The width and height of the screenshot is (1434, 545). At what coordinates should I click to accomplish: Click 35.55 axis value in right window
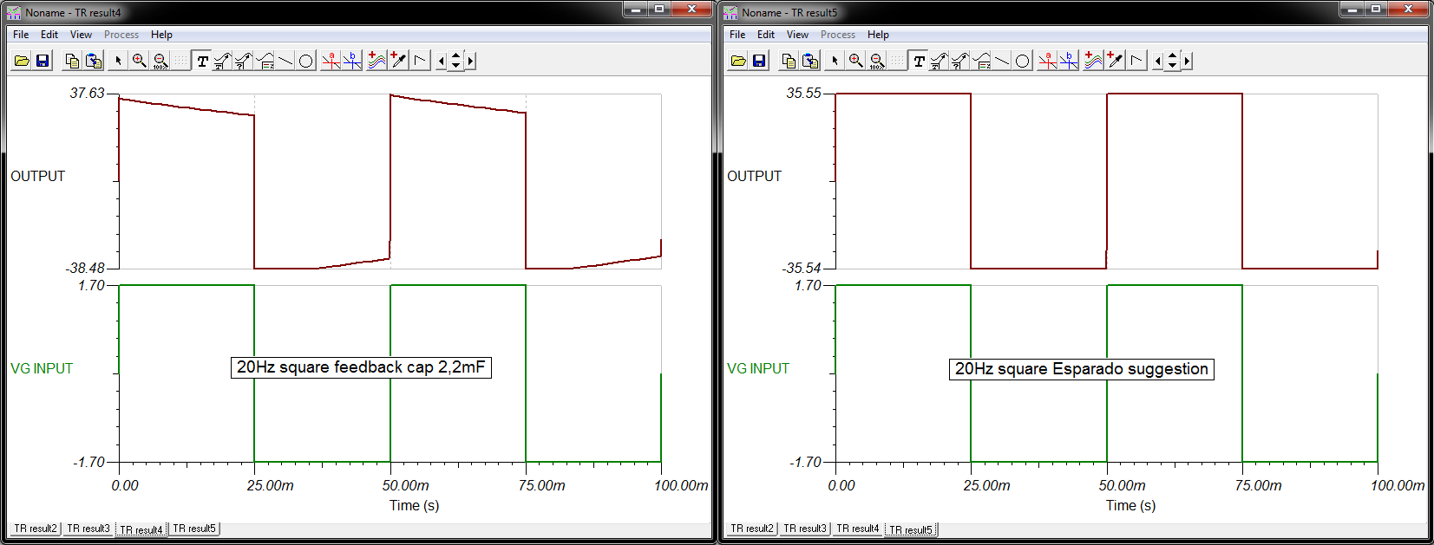click(803, 93)
